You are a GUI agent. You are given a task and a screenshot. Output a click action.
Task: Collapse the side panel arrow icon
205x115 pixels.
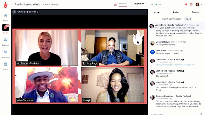[152, 5]
